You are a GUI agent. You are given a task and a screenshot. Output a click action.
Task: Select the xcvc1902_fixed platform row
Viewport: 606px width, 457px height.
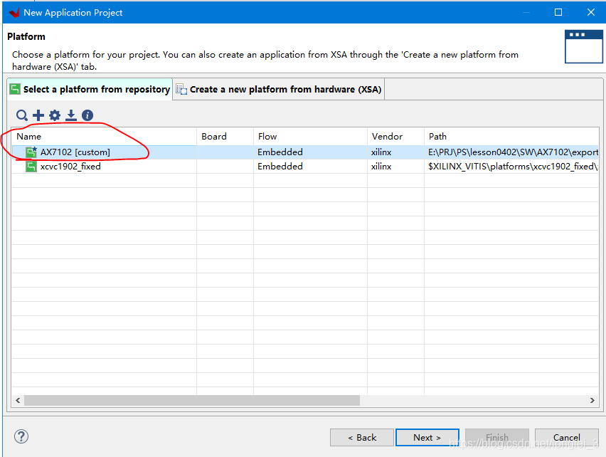(305, 167)
